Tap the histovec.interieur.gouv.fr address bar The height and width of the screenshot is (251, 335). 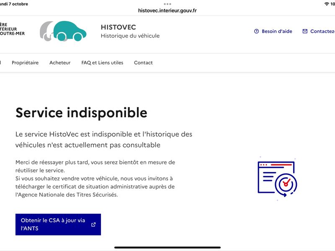[167, 10]
